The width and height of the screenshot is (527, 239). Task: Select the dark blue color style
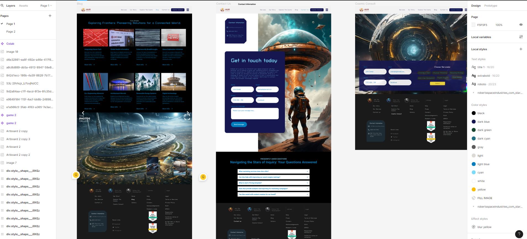[x=483, y=122]
